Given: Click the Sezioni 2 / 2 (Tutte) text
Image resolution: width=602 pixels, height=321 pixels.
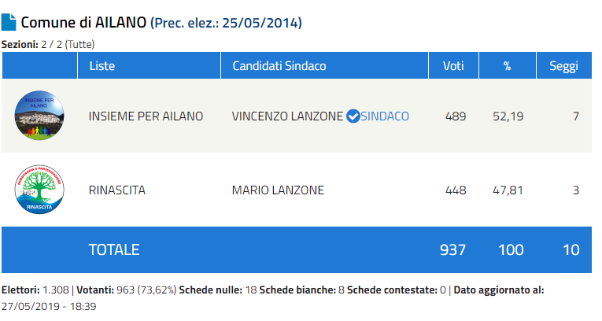Looking at the screenshot, I should (x=48, y=44).
